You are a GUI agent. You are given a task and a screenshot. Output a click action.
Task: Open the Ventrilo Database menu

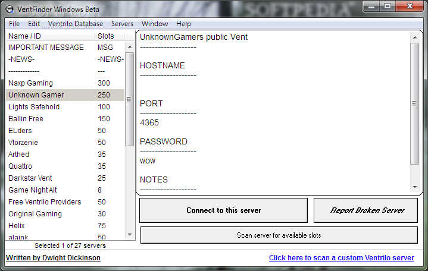[76, 24]
